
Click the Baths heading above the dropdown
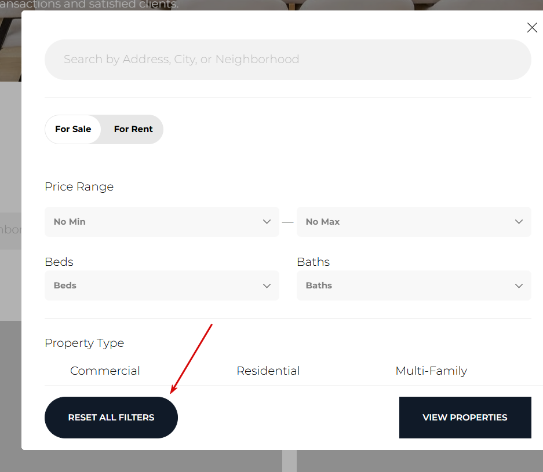coord(314,262)
